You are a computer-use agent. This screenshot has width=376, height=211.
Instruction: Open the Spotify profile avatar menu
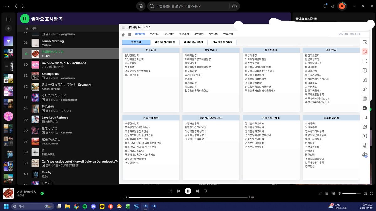[x=342, y=6]
